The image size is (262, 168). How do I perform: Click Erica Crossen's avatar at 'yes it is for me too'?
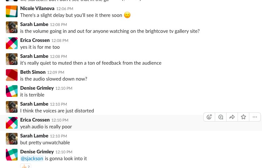tap(12, 43)
